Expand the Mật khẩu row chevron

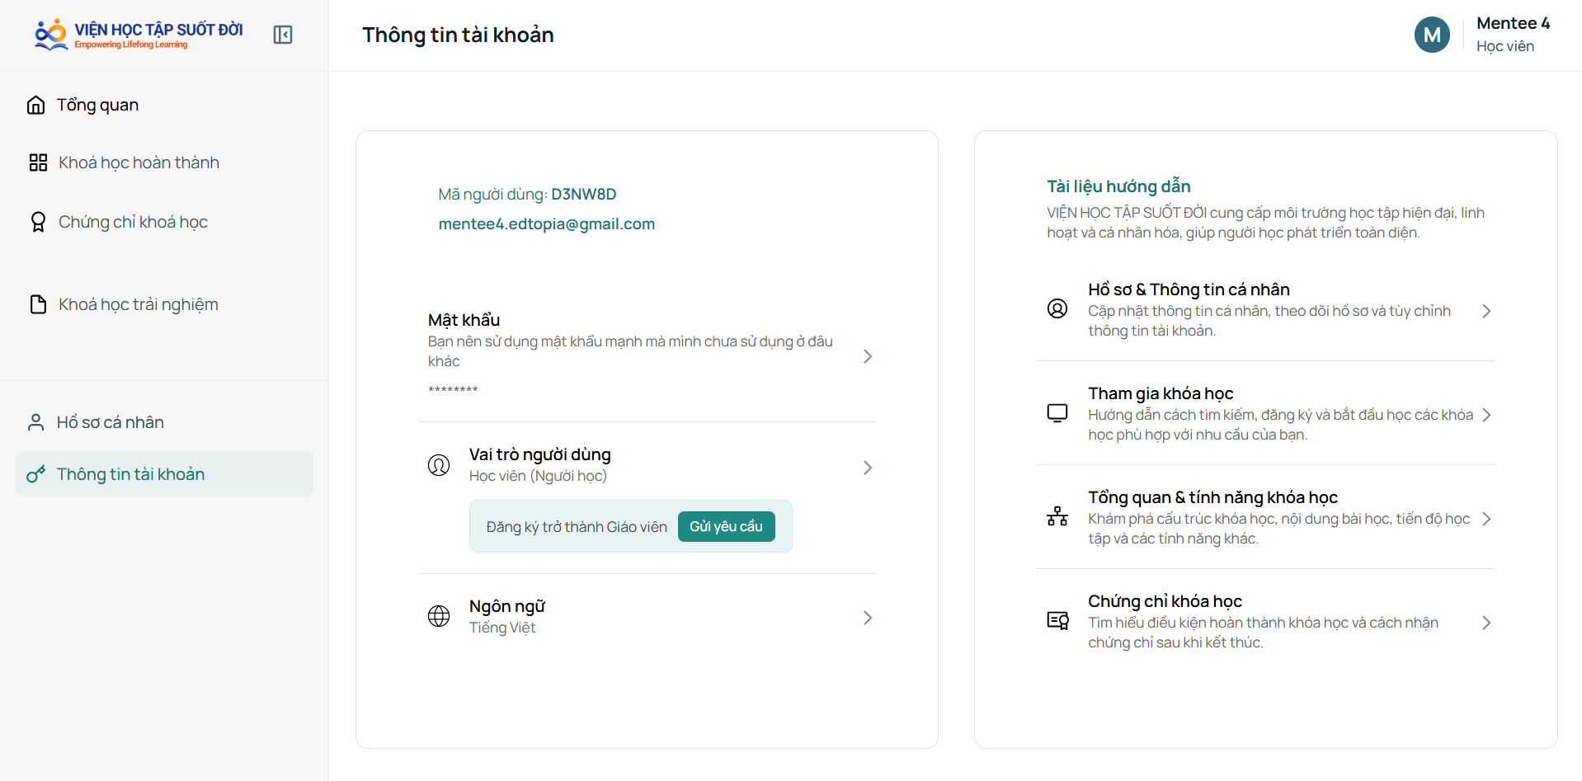pyautogui.click(x=868, y=356)
